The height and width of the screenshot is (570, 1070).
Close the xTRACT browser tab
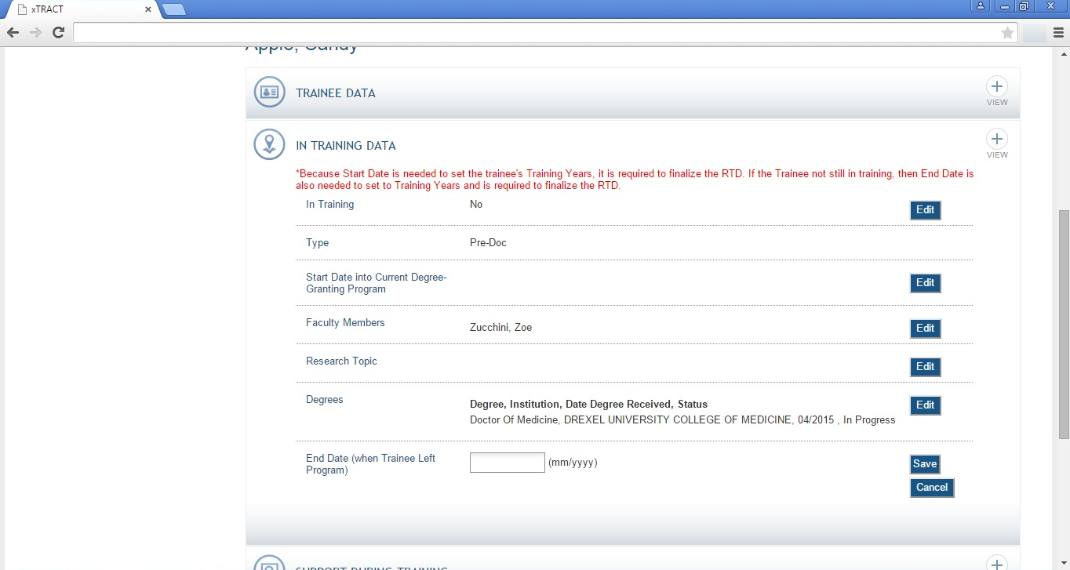pos(148,9)
